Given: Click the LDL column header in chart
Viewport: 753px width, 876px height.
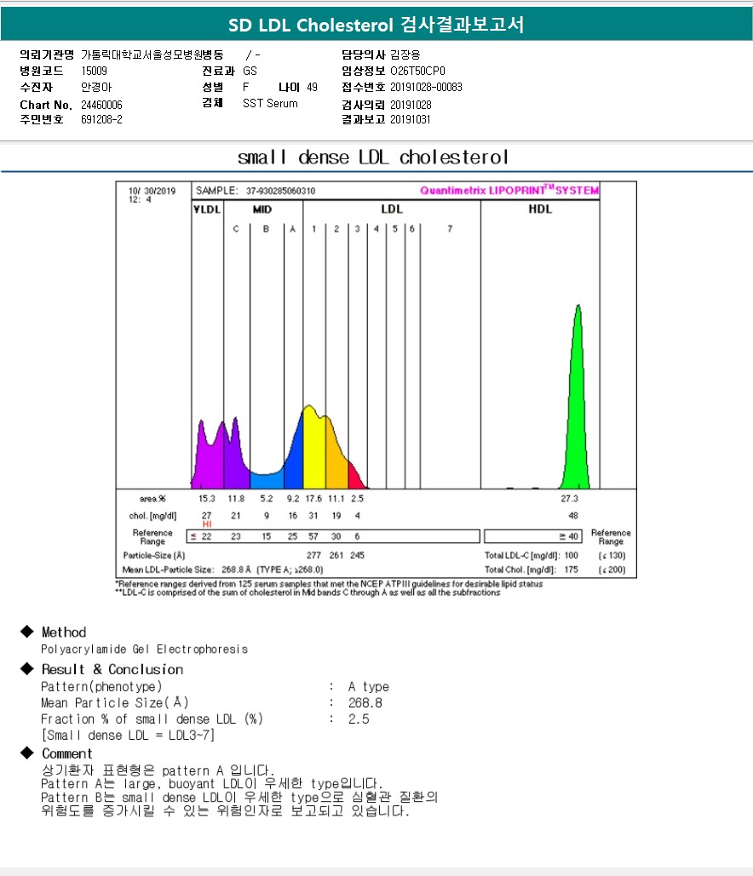Looking at the screenshot, I should click(392, 209).
